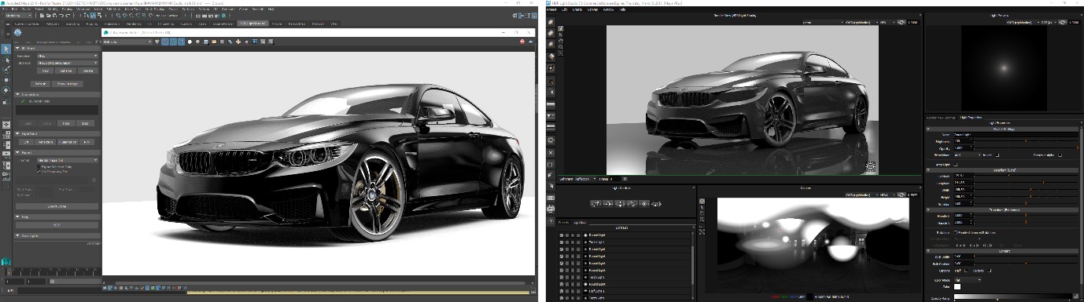Switch to the HDRLightStudio shelf tab in Maya
Viewport: 1084px width, 302px height.
point(253,24)
